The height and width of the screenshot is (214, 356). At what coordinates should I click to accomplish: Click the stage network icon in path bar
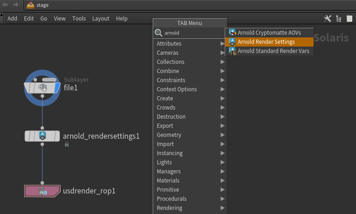pyautogui.click(x=31, y=5)
